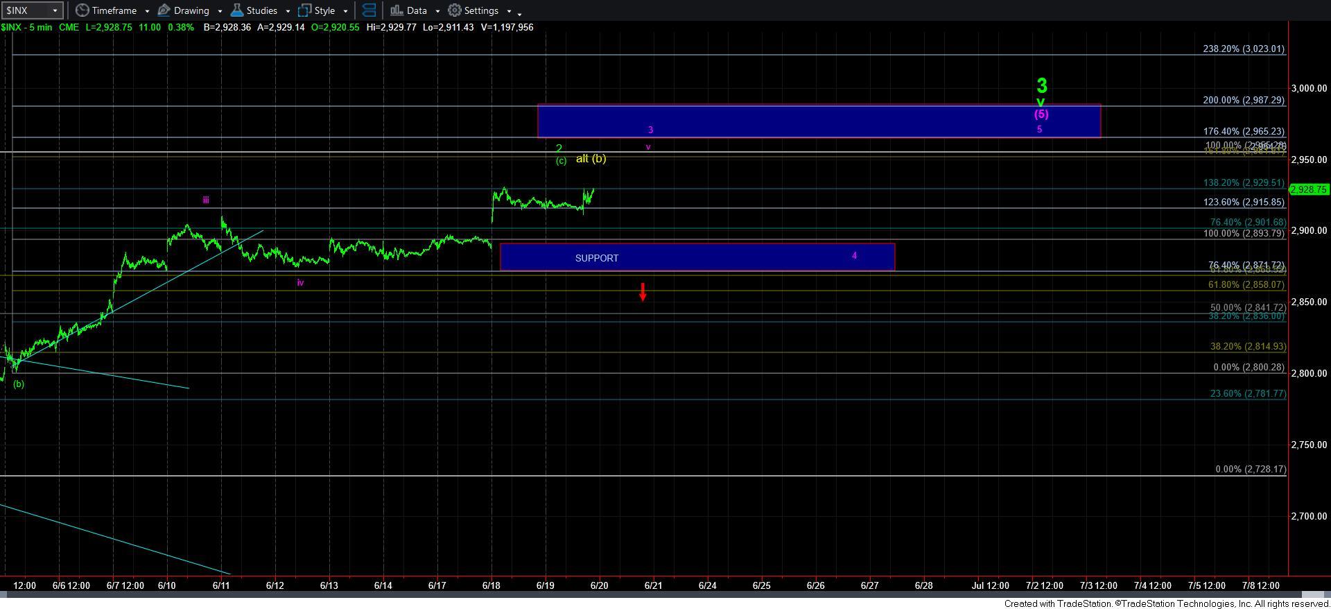1331x609 pixels.
Task: Select the magenta 4 label in support box
Action: [x=854, y=256]
